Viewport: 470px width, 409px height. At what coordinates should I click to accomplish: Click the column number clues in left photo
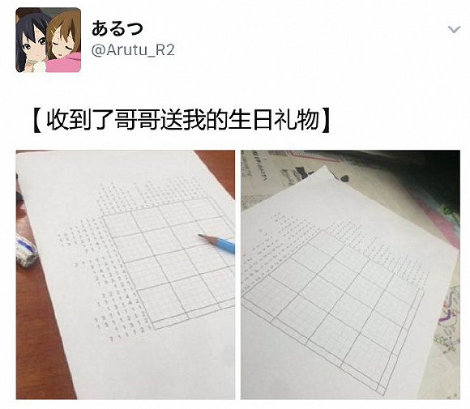tap(153, 194)
